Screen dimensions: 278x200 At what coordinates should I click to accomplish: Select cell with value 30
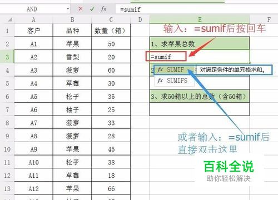111,83
